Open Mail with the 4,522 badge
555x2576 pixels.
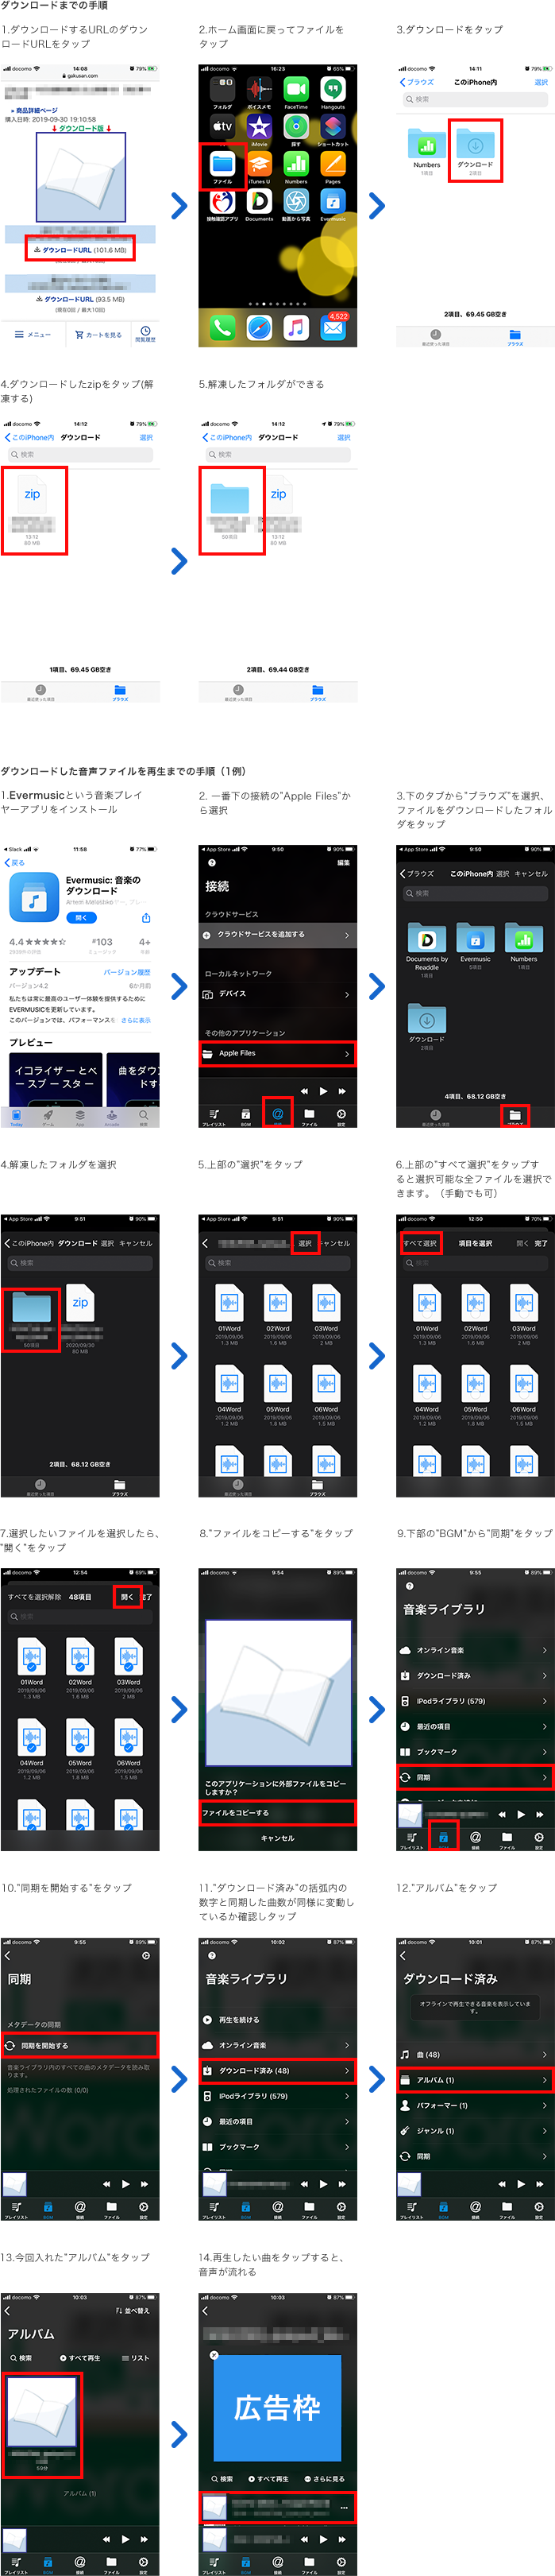tap(333, 327)
